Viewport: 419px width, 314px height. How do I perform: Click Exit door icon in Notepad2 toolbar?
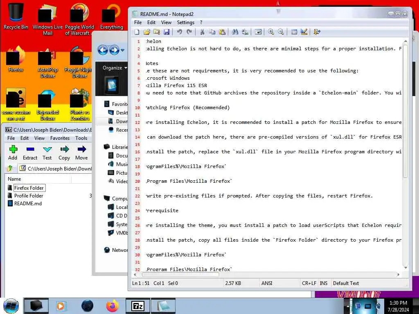[317, 32]
